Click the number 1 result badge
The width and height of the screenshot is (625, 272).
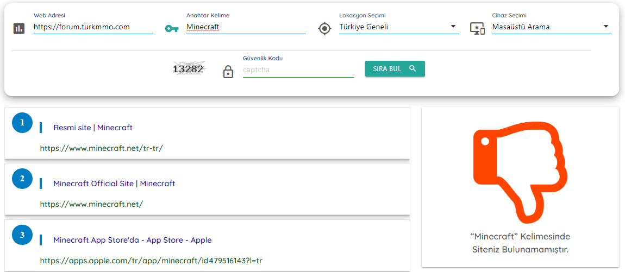pyautogui.click(x=22, y=123)
